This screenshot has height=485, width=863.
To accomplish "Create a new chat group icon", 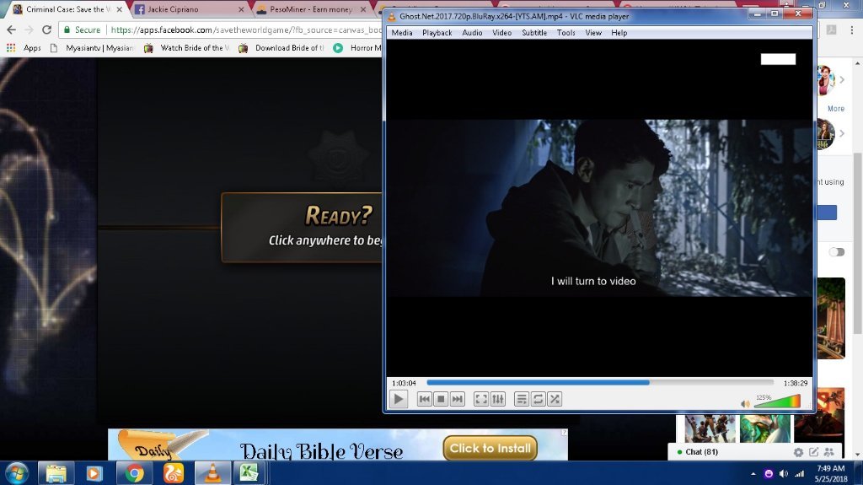I will 829,452.
